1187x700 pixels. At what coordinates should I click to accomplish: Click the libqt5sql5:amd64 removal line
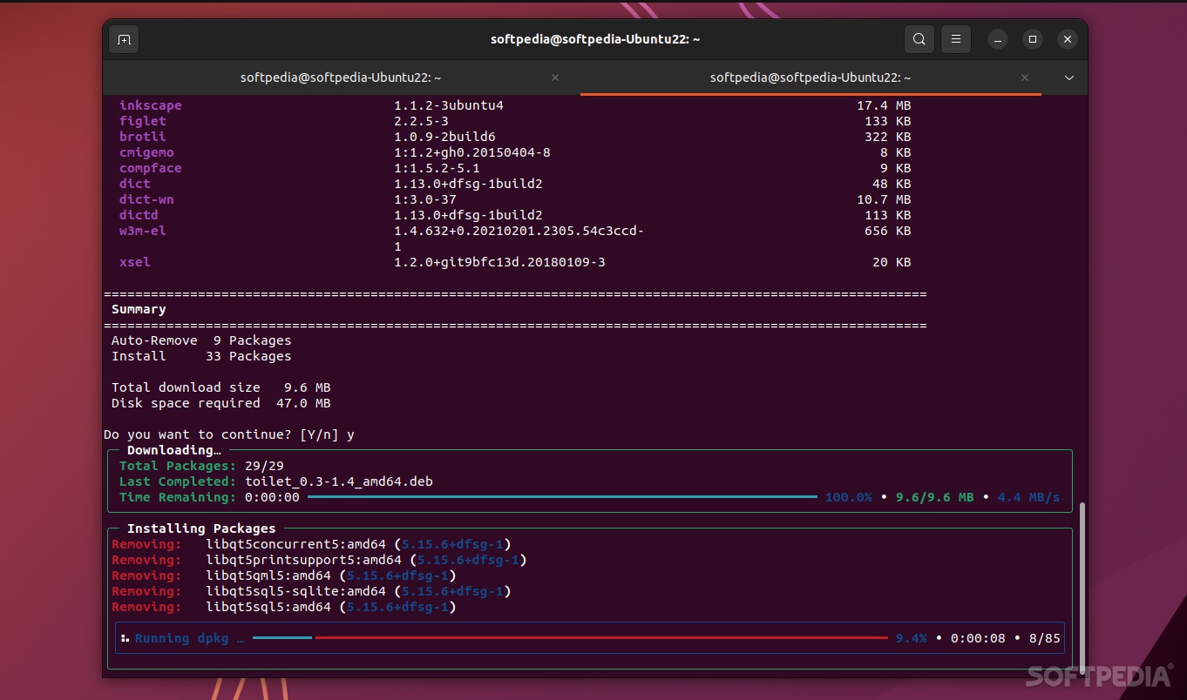coord(284,607)
